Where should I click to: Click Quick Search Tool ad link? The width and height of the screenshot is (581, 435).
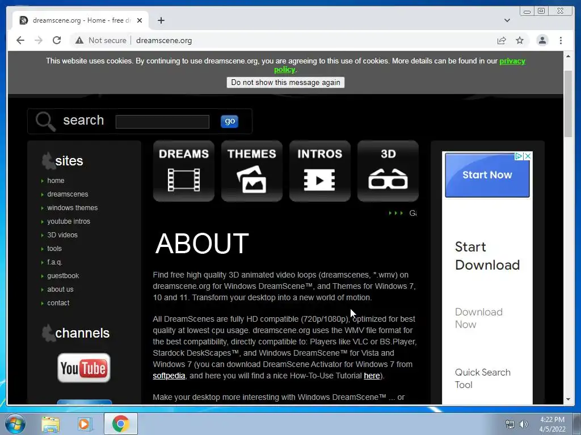(482, 378)
